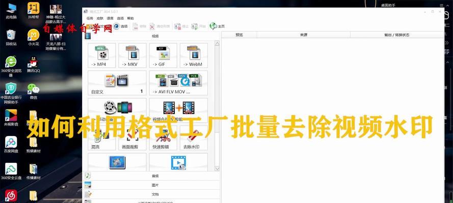The image size is (453, 203).
Task: Select the 神雕 video file thumbnail
Action: [x=56, y=14]
